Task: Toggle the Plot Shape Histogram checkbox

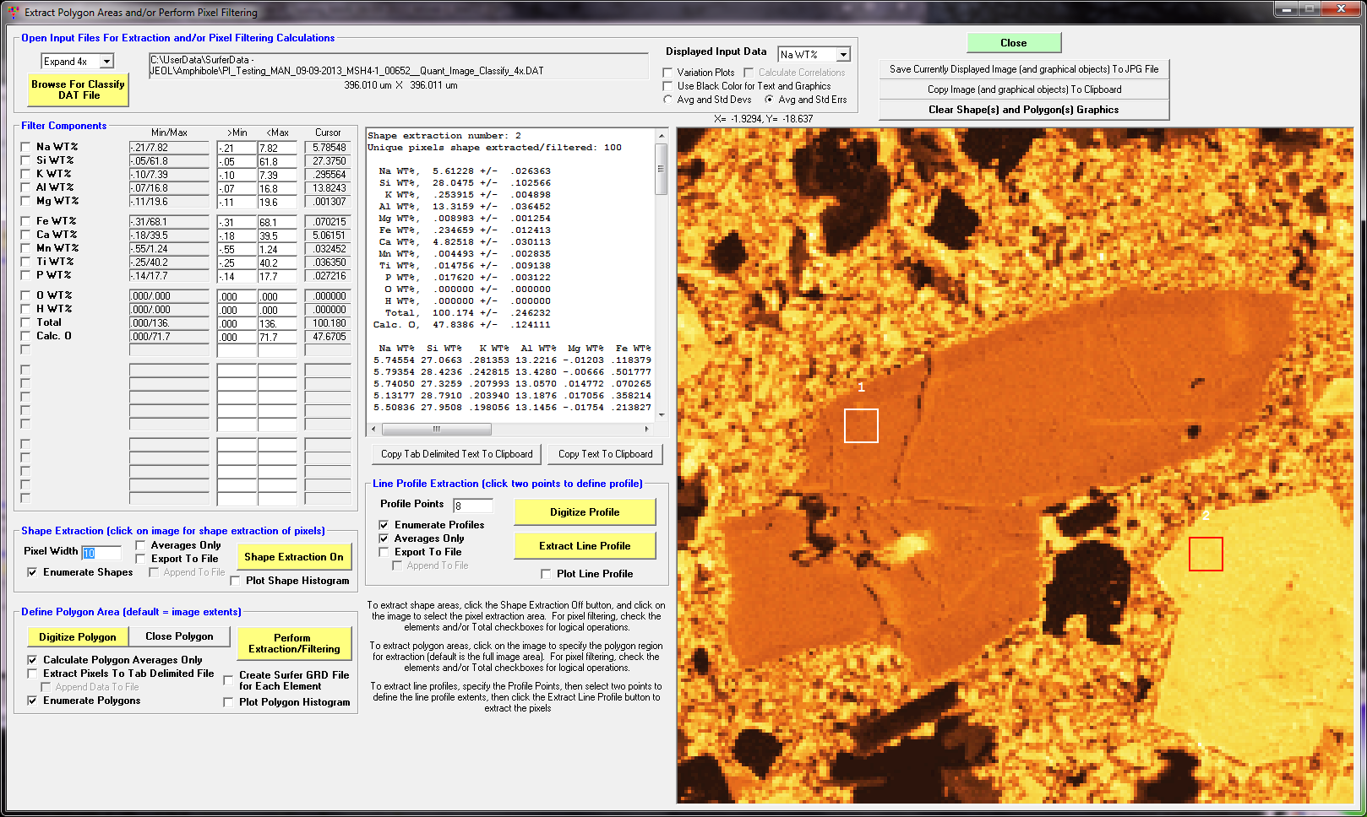Action: tap(236, 581)
